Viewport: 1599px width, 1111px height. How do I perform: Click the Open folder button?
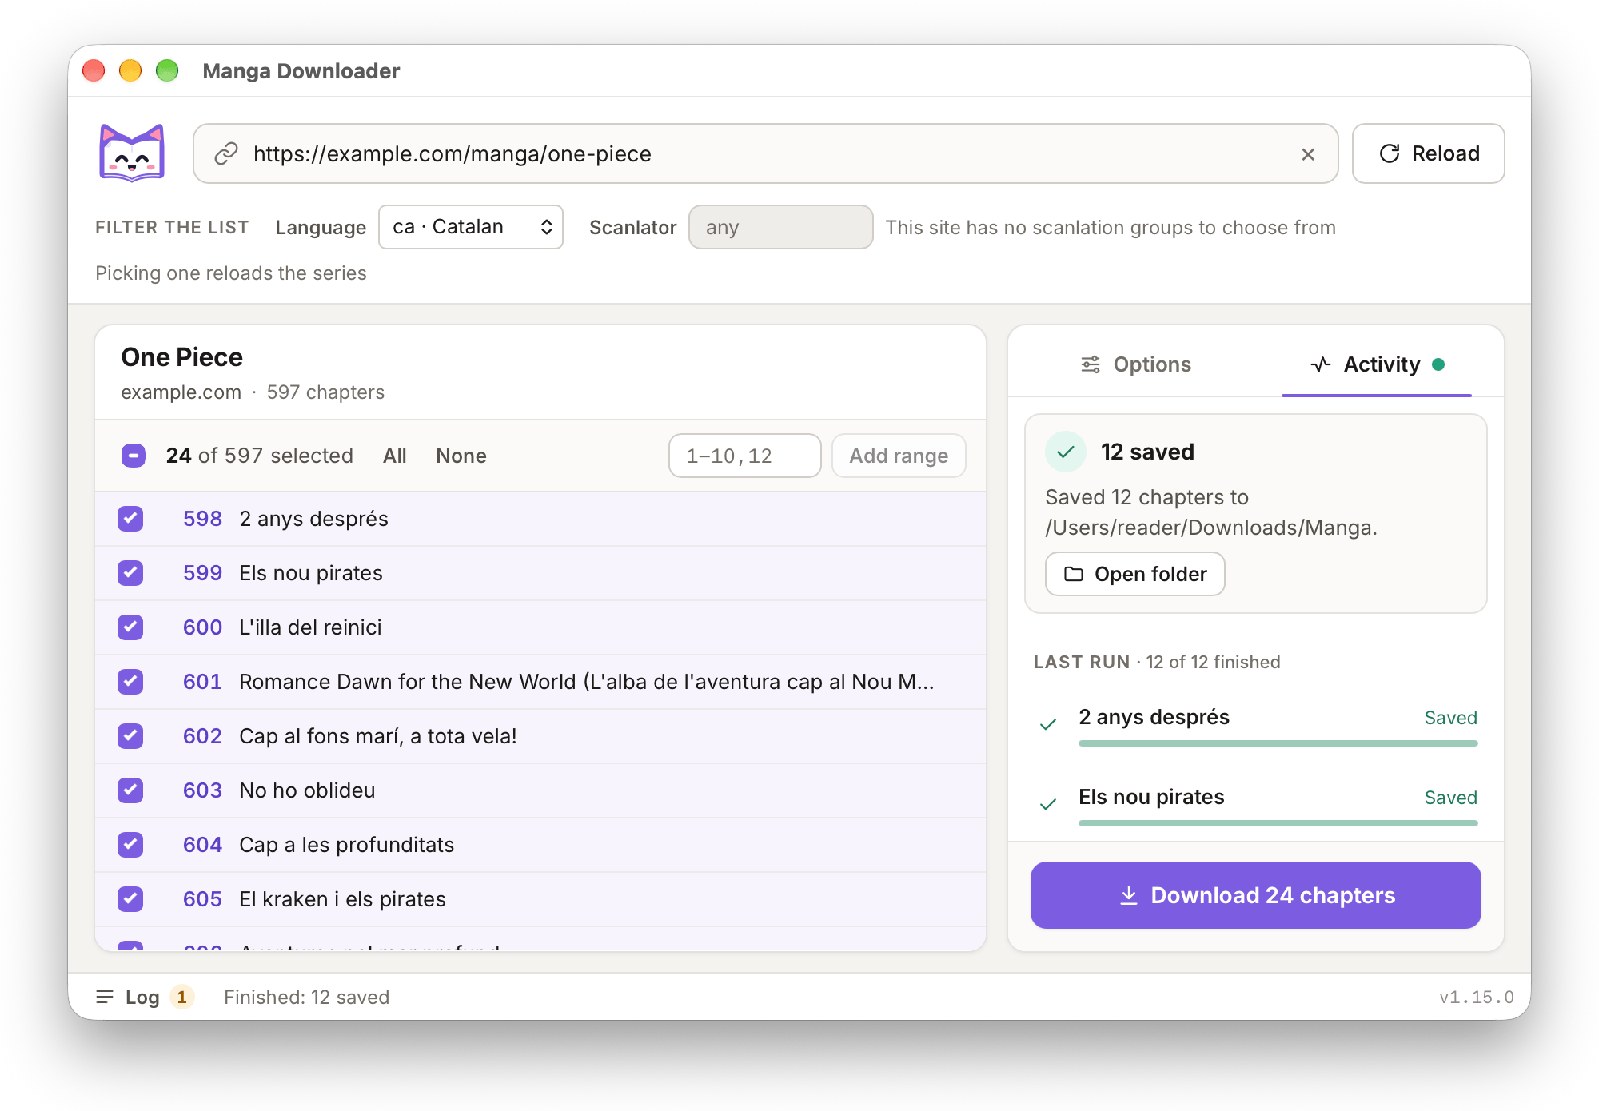1135,574
